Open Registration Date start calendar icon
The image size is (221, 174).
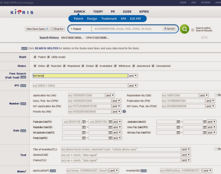pyautogui.click(x=84, y=127)
